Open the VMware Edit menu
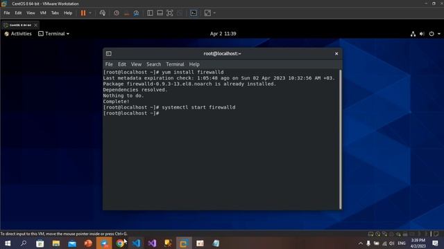 pyautogui.click(x=18, y=13)
